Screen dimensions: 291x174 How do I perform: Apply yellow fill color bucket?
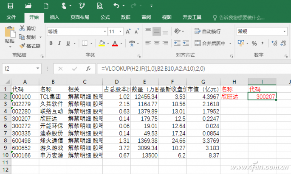tap(102, 43)
